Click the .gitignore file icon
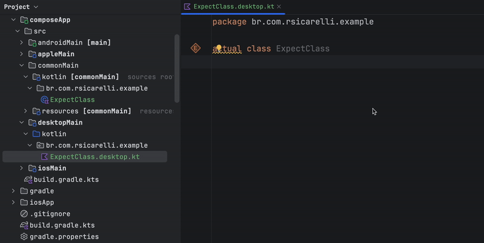Image resolution: width=484 pixels, height=243 pixels. click(x=24, y=214)
